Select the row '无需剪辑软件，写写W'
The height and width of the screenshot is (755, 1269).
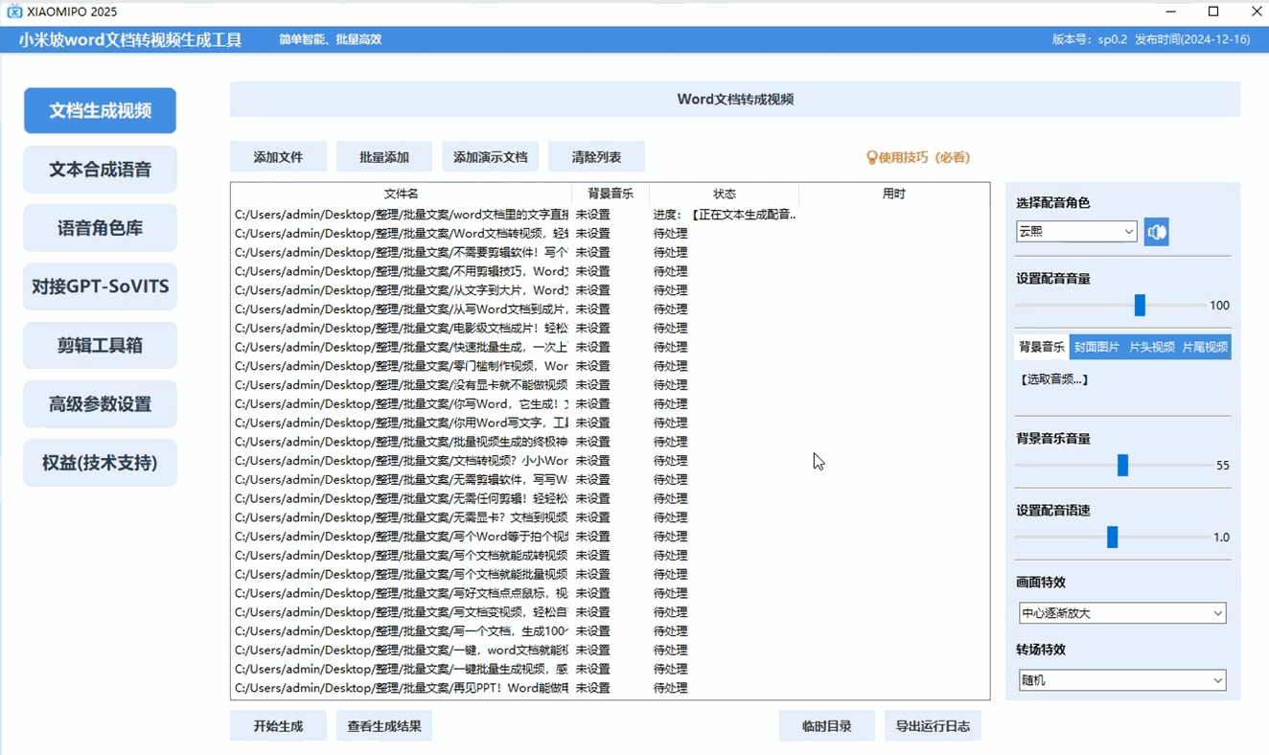[x=610, y=480]
